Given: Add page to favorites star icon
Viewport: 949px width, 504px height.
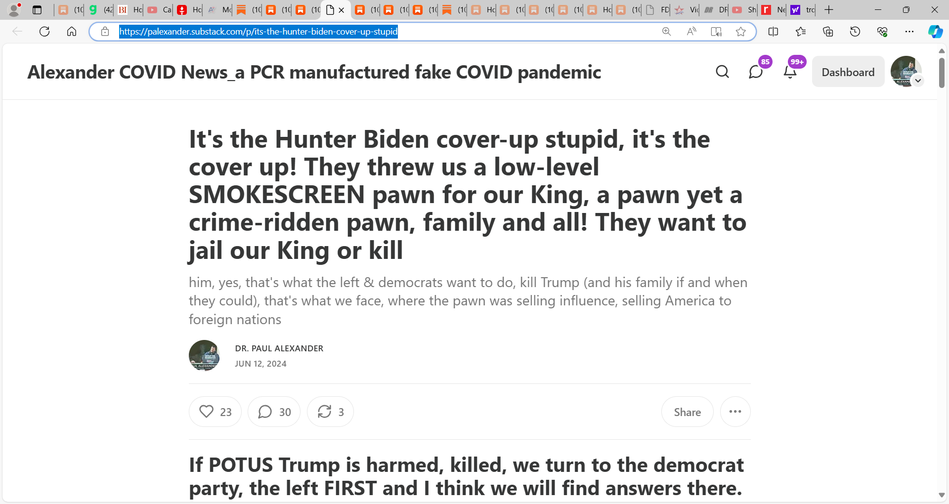Looking at the screenshot, I should point(740,32).
